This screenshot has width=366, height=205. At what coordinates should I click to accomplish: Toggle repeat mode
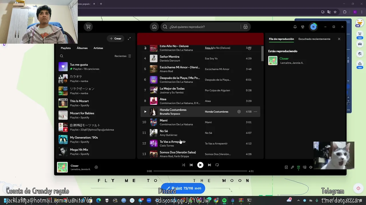[217, 165]
